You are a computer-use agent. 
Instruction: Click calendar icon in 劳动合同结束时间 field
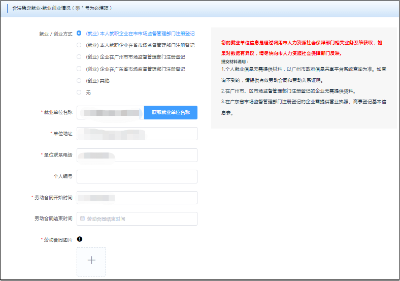82,218
